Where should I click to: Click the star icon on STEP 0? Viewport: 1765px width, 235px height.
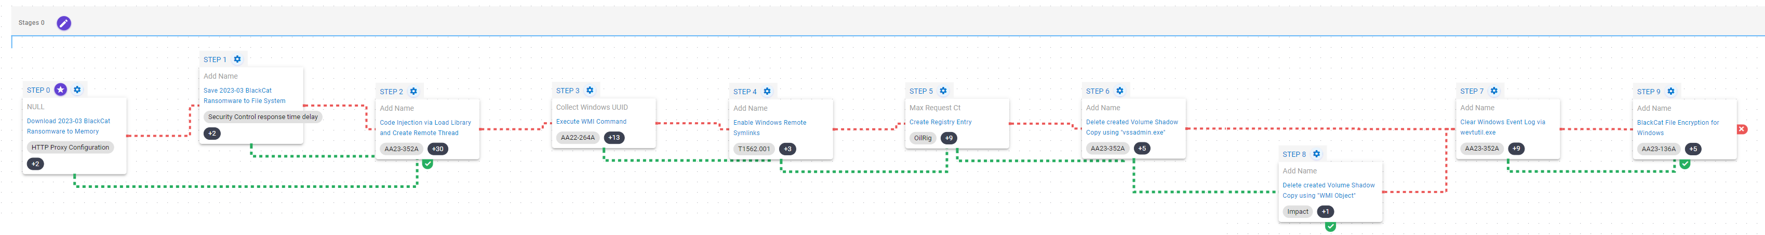click(x=61, y=90)
